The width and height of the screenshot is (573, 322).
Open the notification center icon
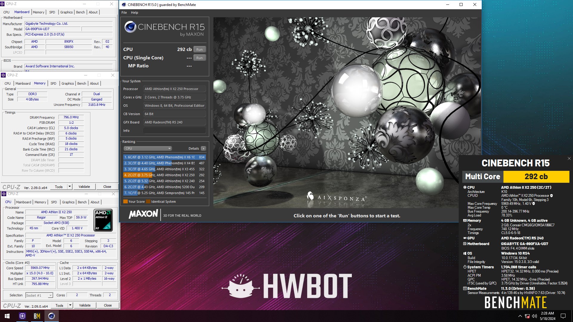coord(563,316)
